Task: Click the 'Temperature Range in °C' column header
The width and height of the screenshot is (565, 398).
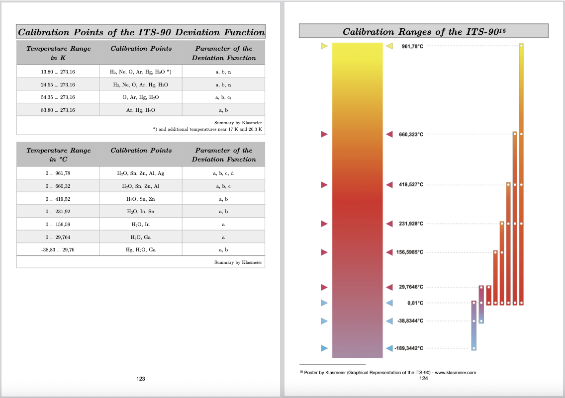Action: pos(58,155)
